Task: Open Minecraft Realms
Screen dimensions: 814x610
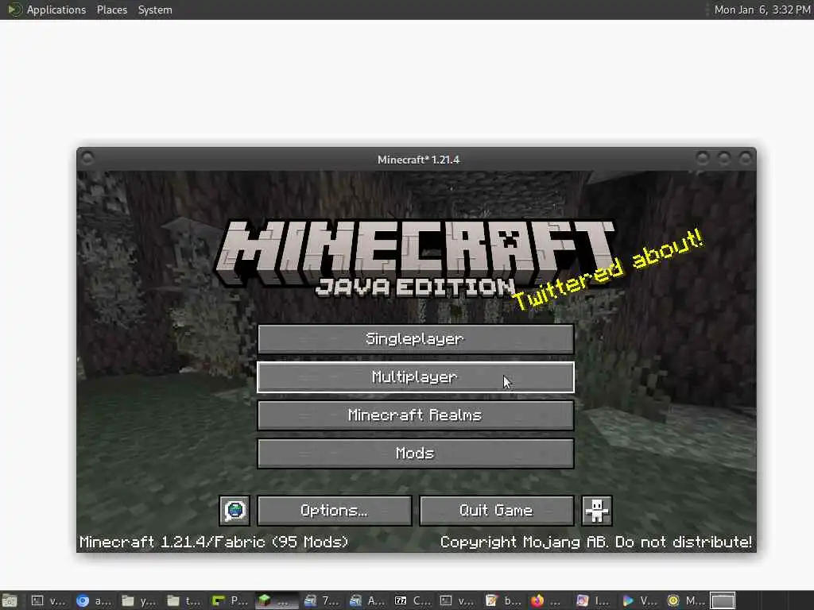Action: (415, 415)
